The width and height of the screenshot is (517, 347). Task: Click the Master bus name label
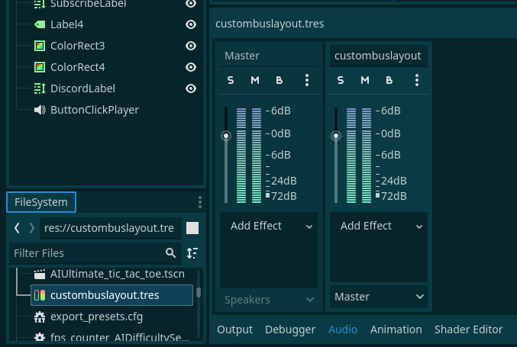click(242, 56)
